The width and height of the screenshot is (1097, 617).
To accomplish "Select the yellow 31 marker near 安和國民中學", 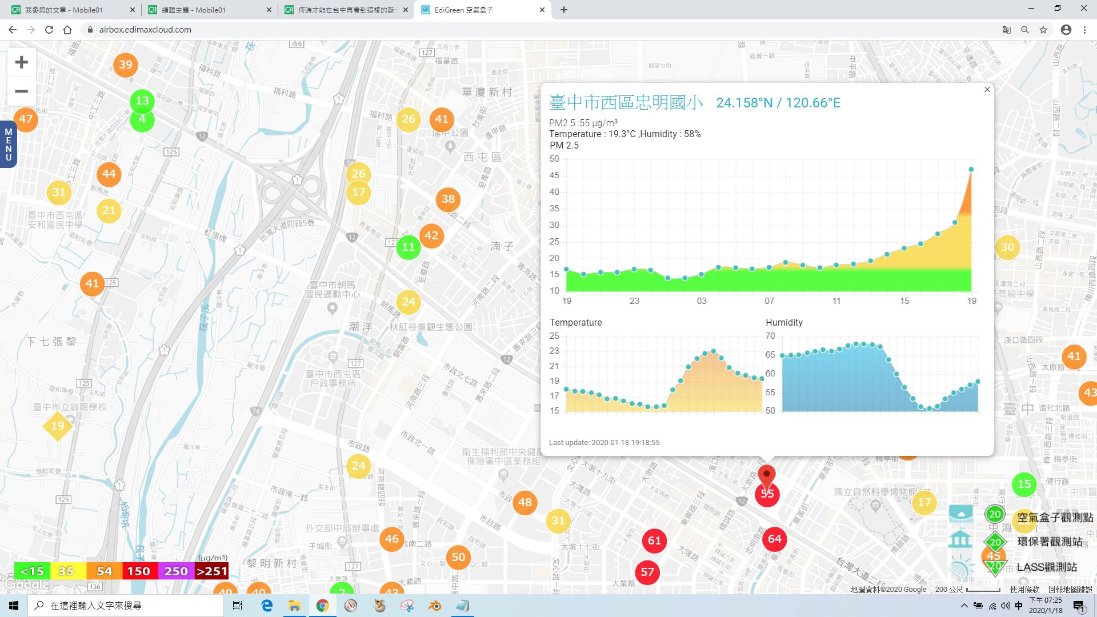I will (x=59, y=192).
